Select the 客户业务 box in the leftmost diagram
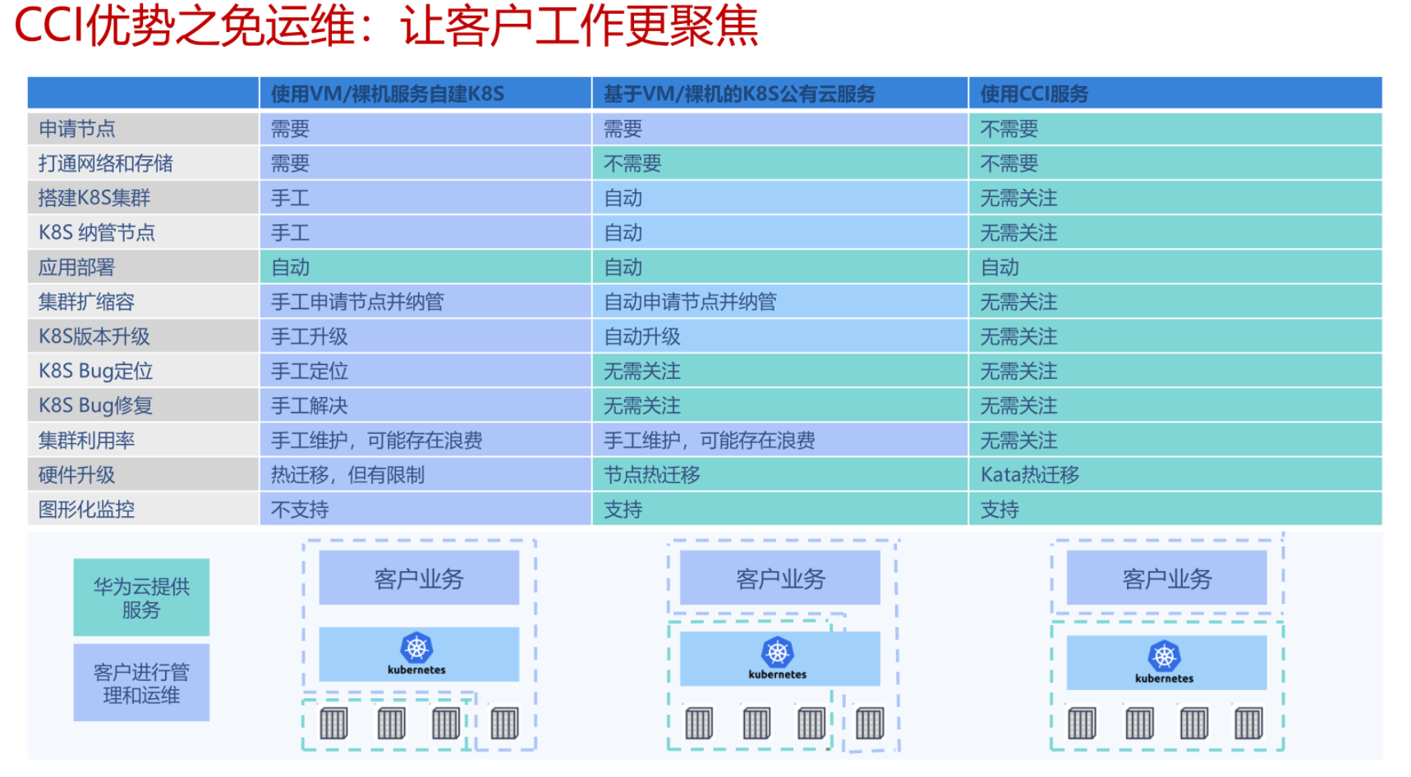 tap(419, 578)
